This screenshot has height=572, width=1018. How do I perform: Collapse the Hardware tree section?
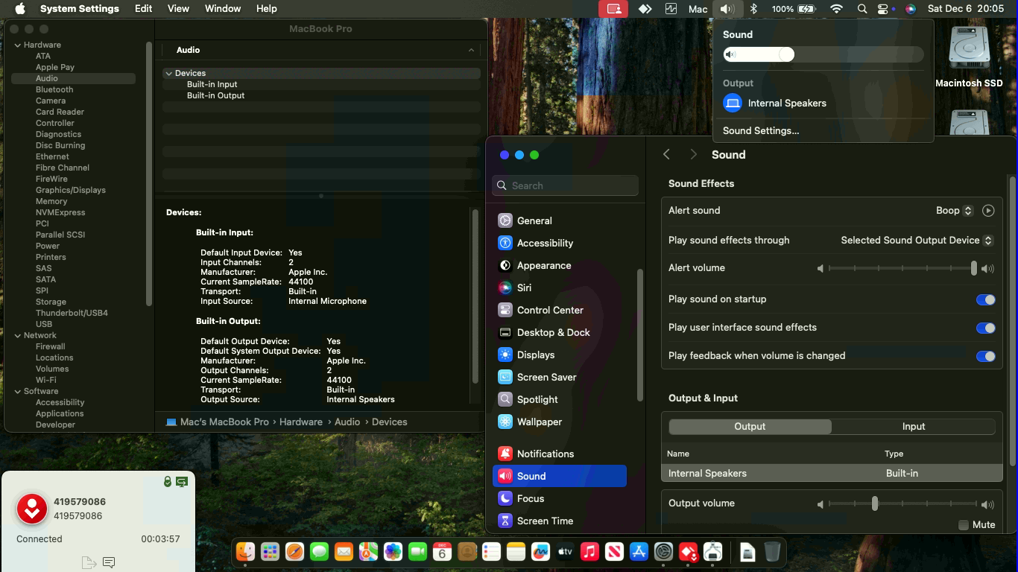click(x=18, y=45)
